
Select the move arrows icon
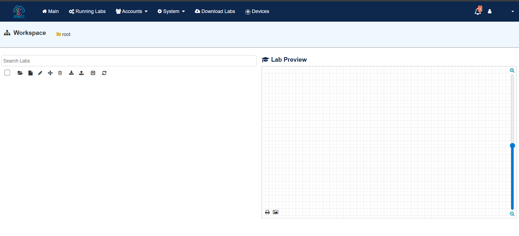pos(50,73)
